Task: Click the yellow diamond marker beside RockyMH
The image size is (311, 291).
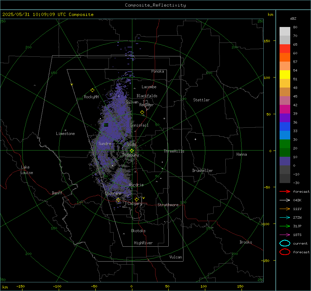Action: tap(92, 90)
